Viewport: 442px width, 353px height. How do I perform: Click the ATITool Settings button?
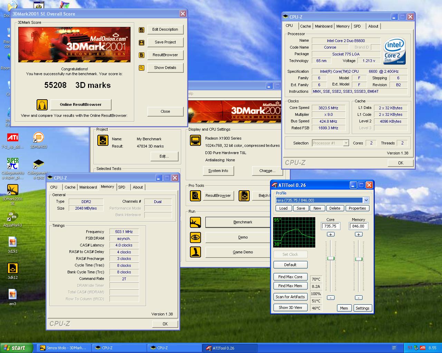[x=363, y=308]
